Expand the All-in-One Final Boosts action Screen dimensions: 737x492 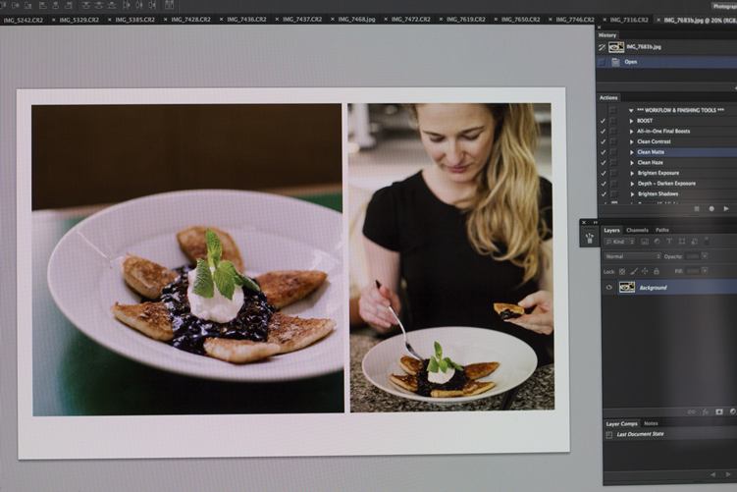[632, 132]
